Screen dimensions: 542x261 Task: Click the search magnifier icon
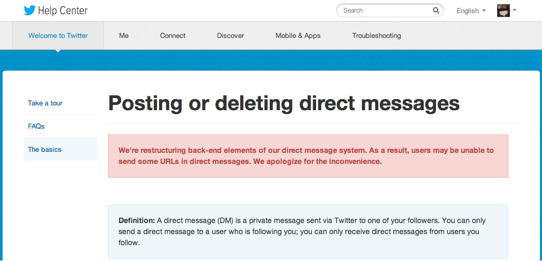[436, 11]
